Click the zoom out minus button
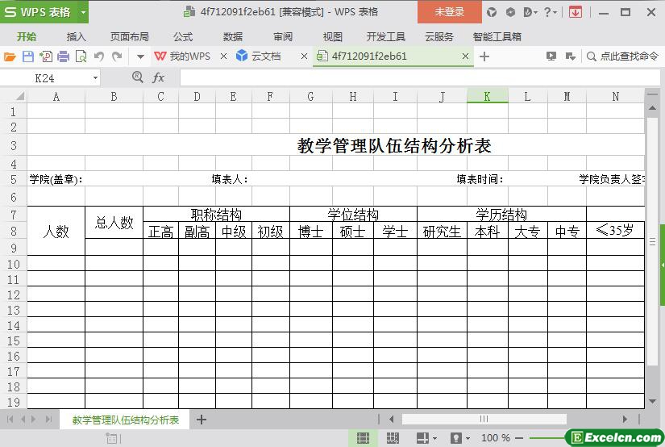This screenshot has height=447, width=665. point(519,437)
